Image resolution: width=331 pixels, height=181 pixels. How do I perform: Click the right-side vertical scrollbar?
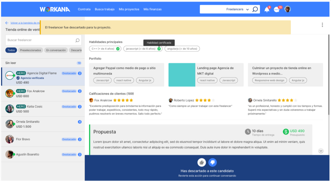click(328, 74)
